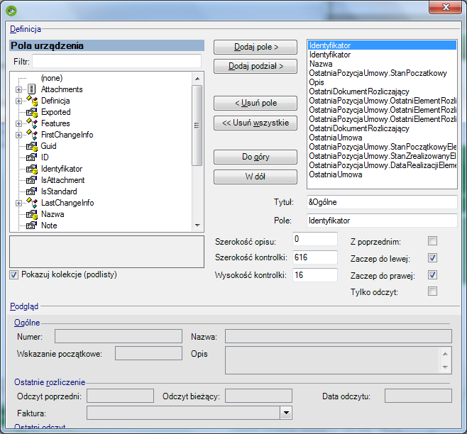Click the Filtr input field
This screenshot has width=467, height=434.
[x=116, y=61]
